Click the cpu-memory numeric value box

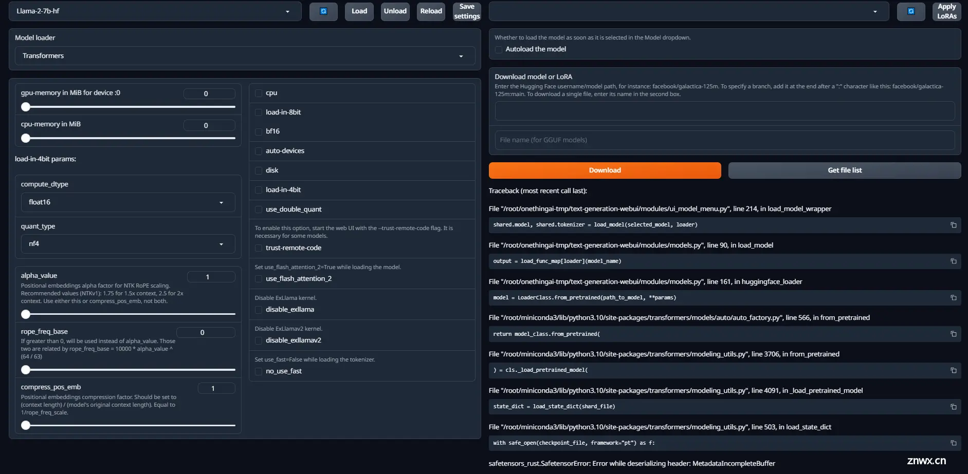[209, 125]
